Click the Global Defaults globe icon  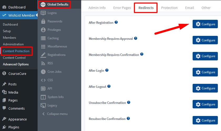pyautogui.click(x=43, y=4)
